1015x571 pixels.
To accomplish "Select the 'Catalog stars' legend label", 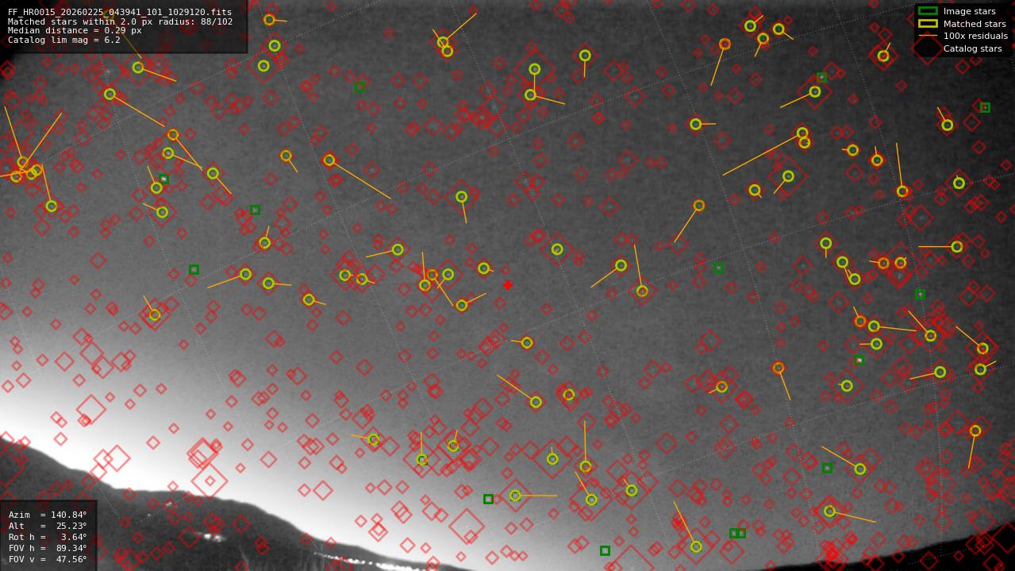I will tap(972, 48).
